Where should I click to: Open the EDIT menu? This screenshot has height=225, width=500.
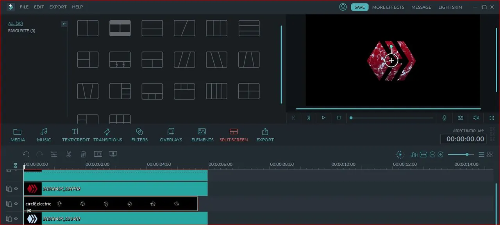[39, 7]
